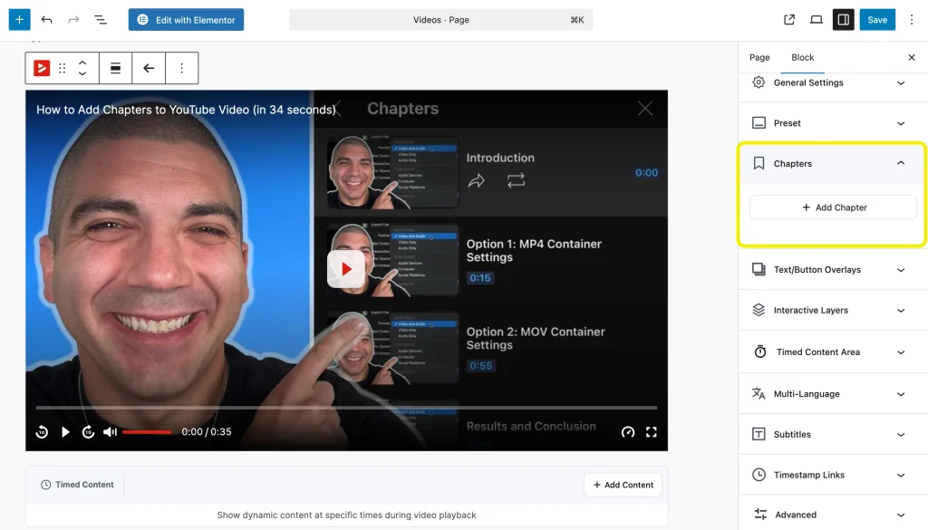Click the block inserter plus icon

[x=19, y=19]
